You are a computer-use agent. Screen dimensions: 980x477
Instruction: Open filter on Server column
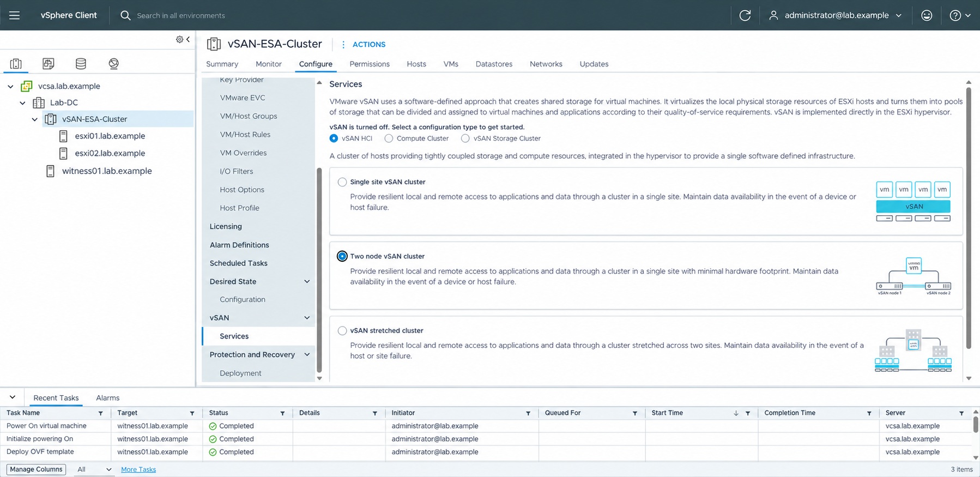click(961, 413)
